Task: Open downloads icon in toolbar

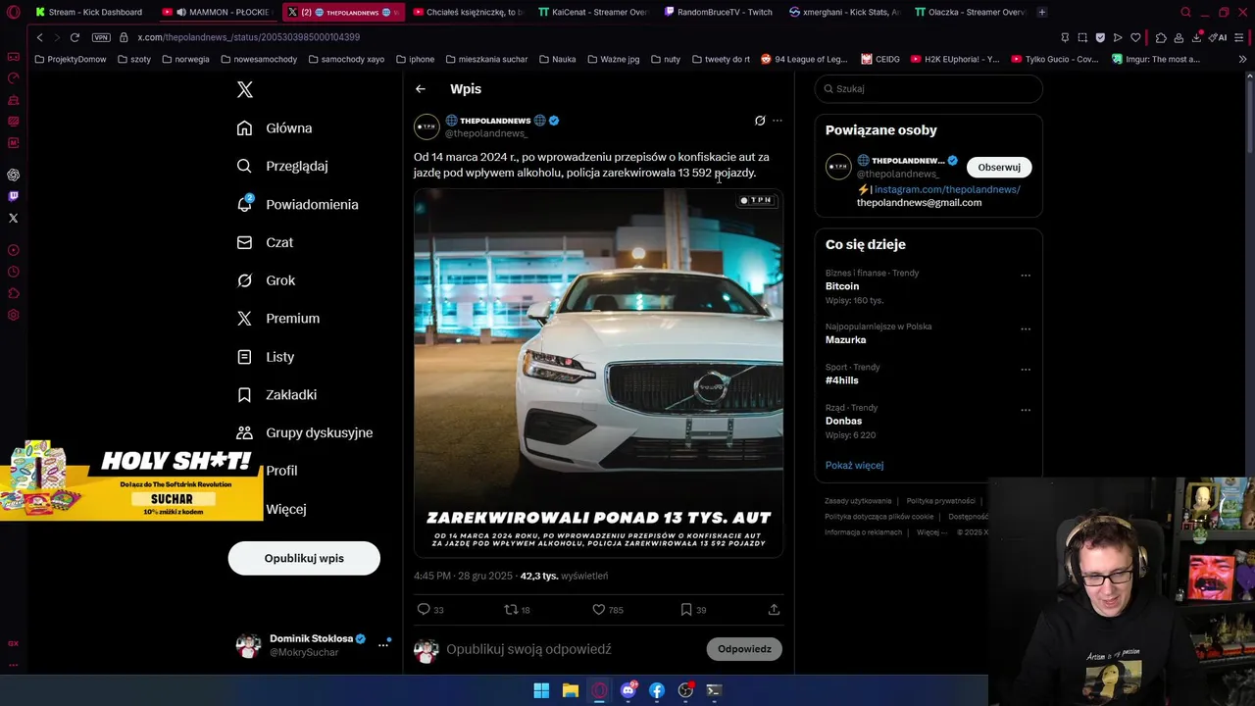Action: coord(1197,37)
